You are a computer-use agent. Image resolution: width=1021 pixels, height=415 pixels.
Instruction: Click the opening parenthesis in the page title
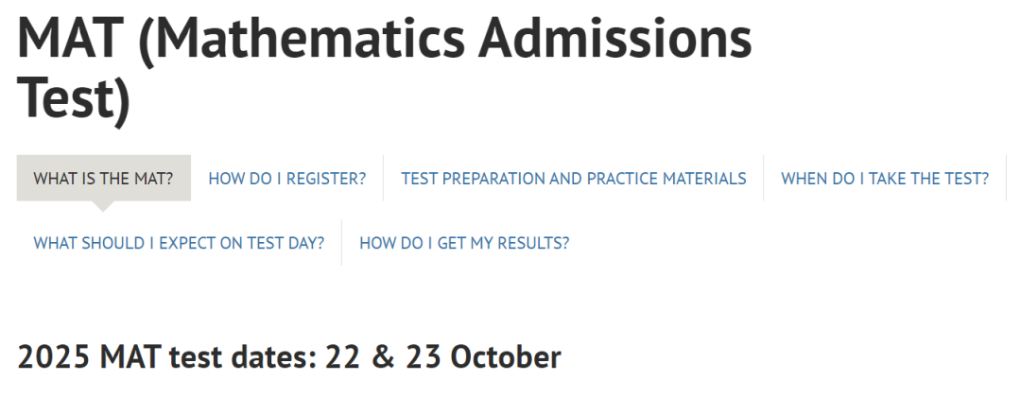point(132,40)
